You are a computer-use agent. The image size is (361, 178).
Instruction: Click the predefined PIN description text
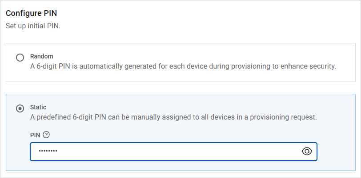click(x=173, y=117)
